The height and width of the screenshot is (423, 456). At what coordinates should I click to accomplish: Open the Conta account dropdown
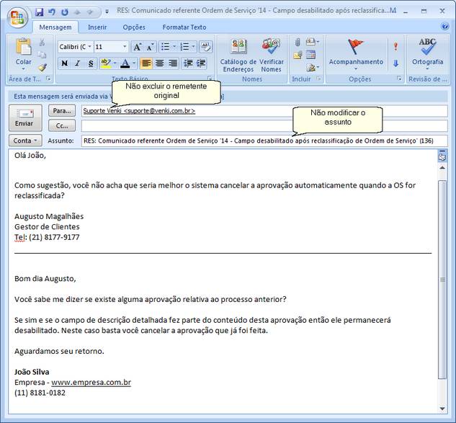[25, 141]
